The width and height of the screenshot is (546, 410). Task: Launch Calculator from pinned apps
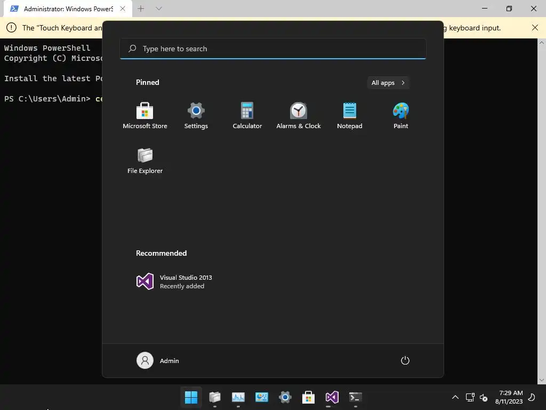(x=247, y=116)
